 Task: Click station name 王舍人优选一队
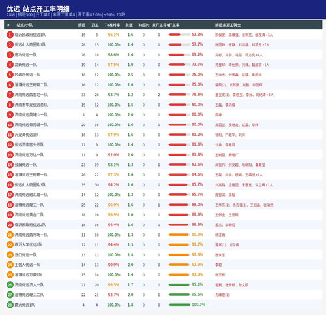(27, 265)
